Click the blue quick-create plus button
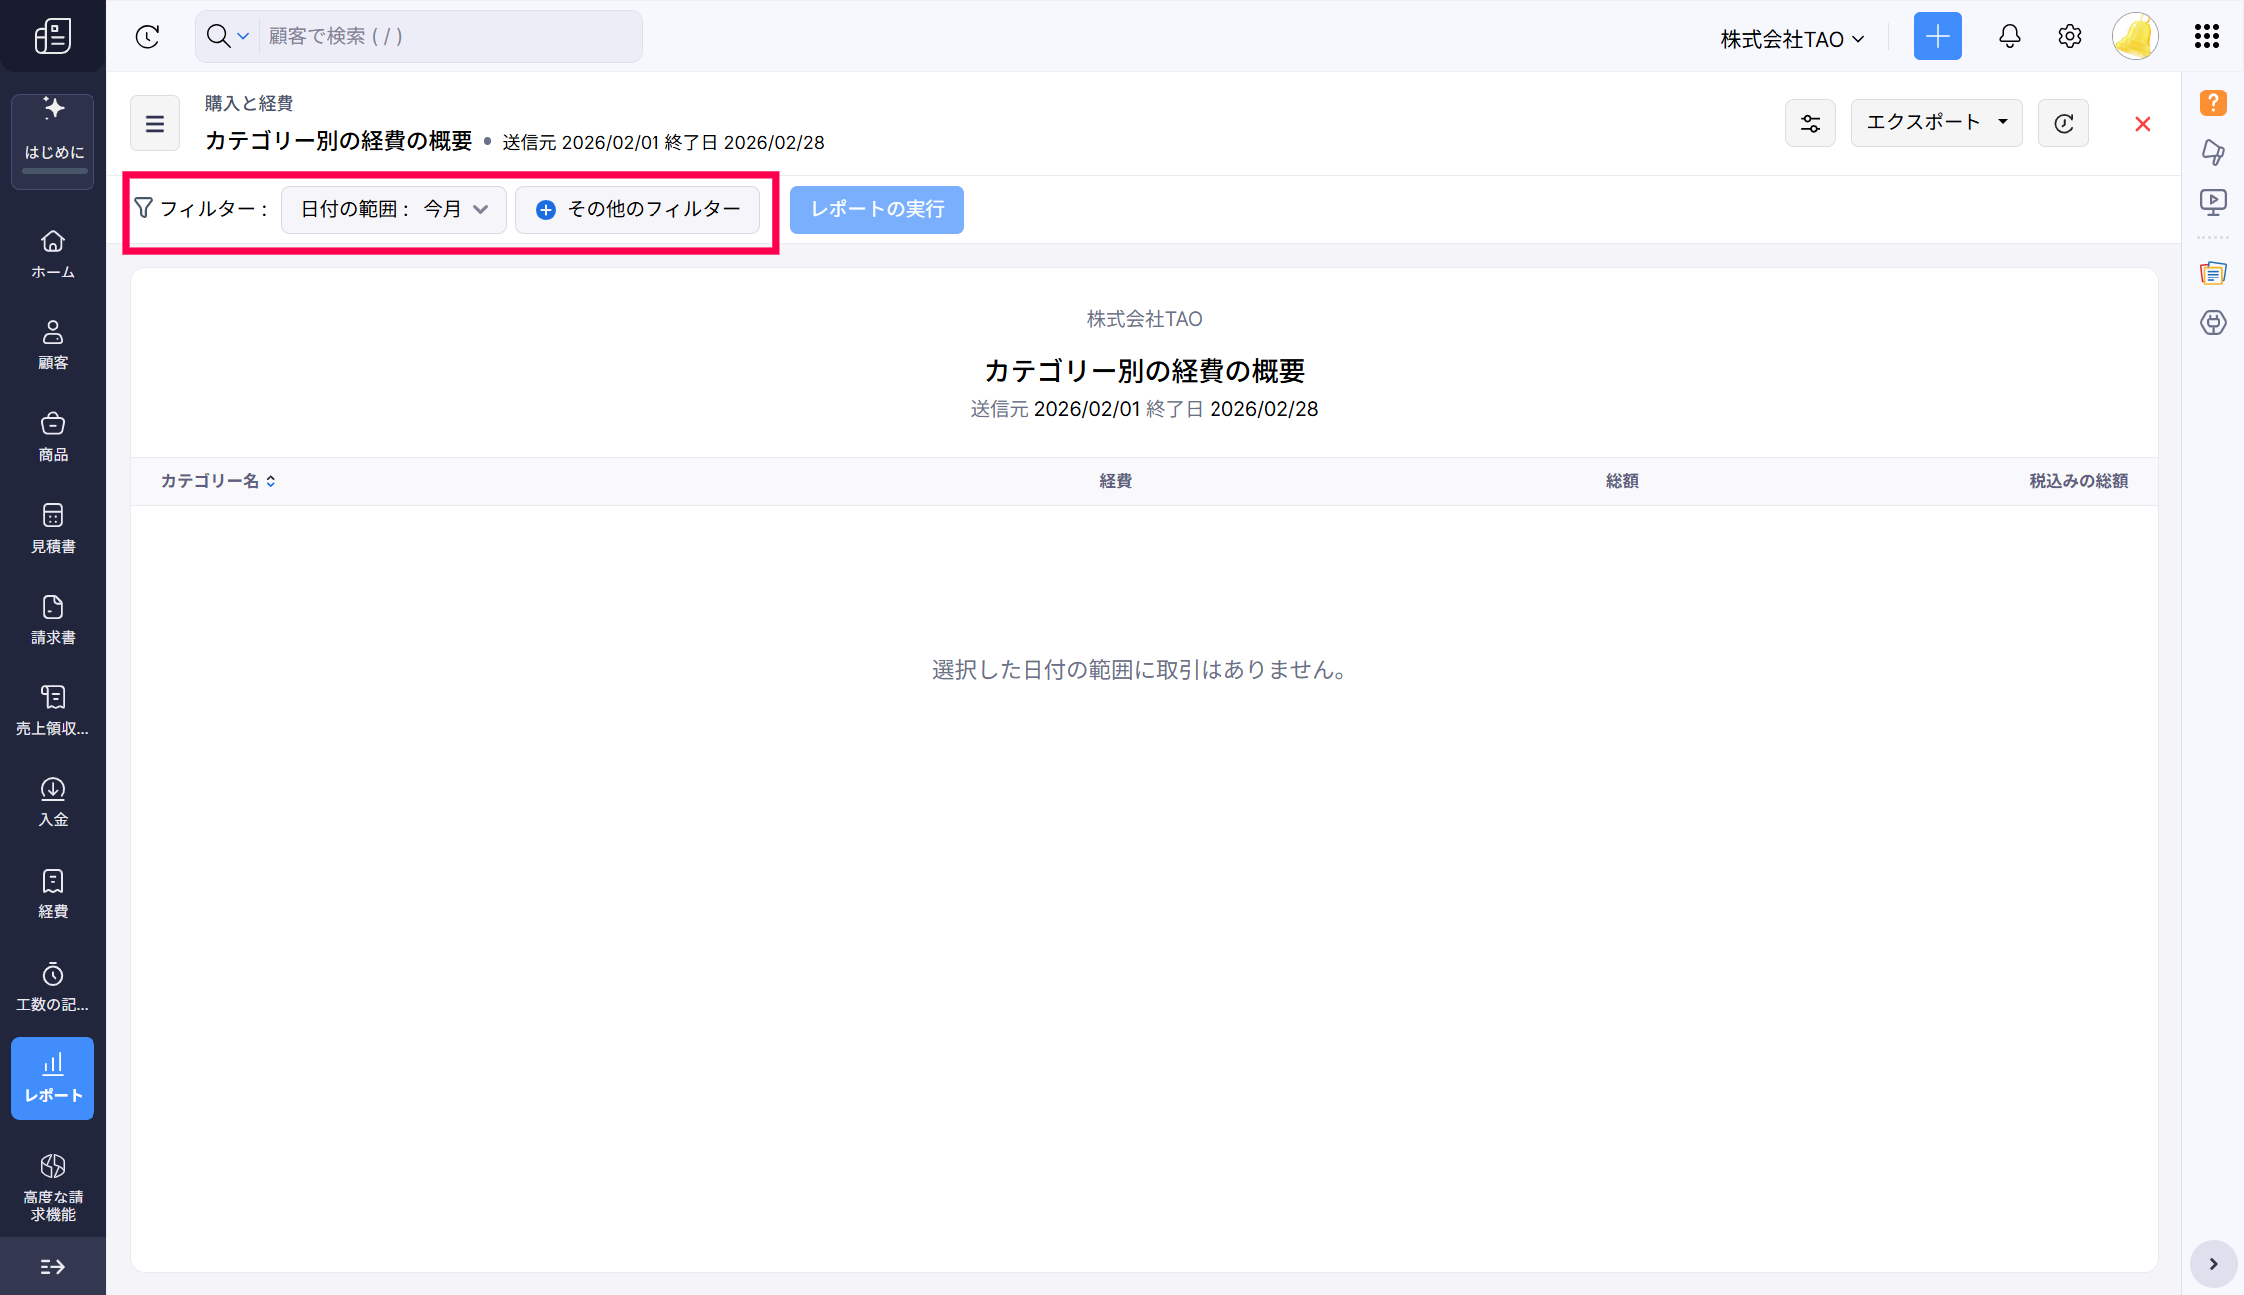 tap(1937, 37)
